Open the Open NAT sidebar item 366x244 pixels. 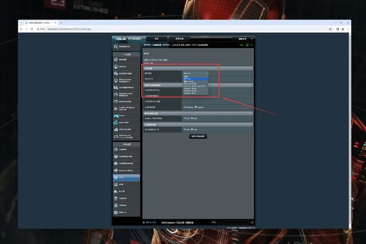click(116, 122)
